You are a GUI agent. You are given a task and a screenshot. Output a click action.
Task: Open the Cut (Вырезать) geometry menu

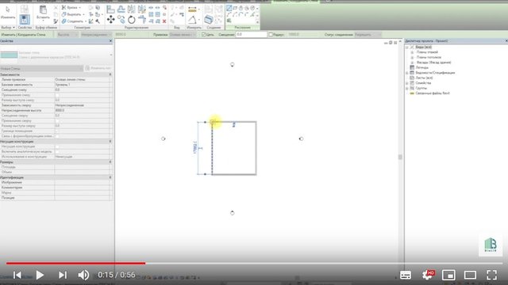pos(73,14)
